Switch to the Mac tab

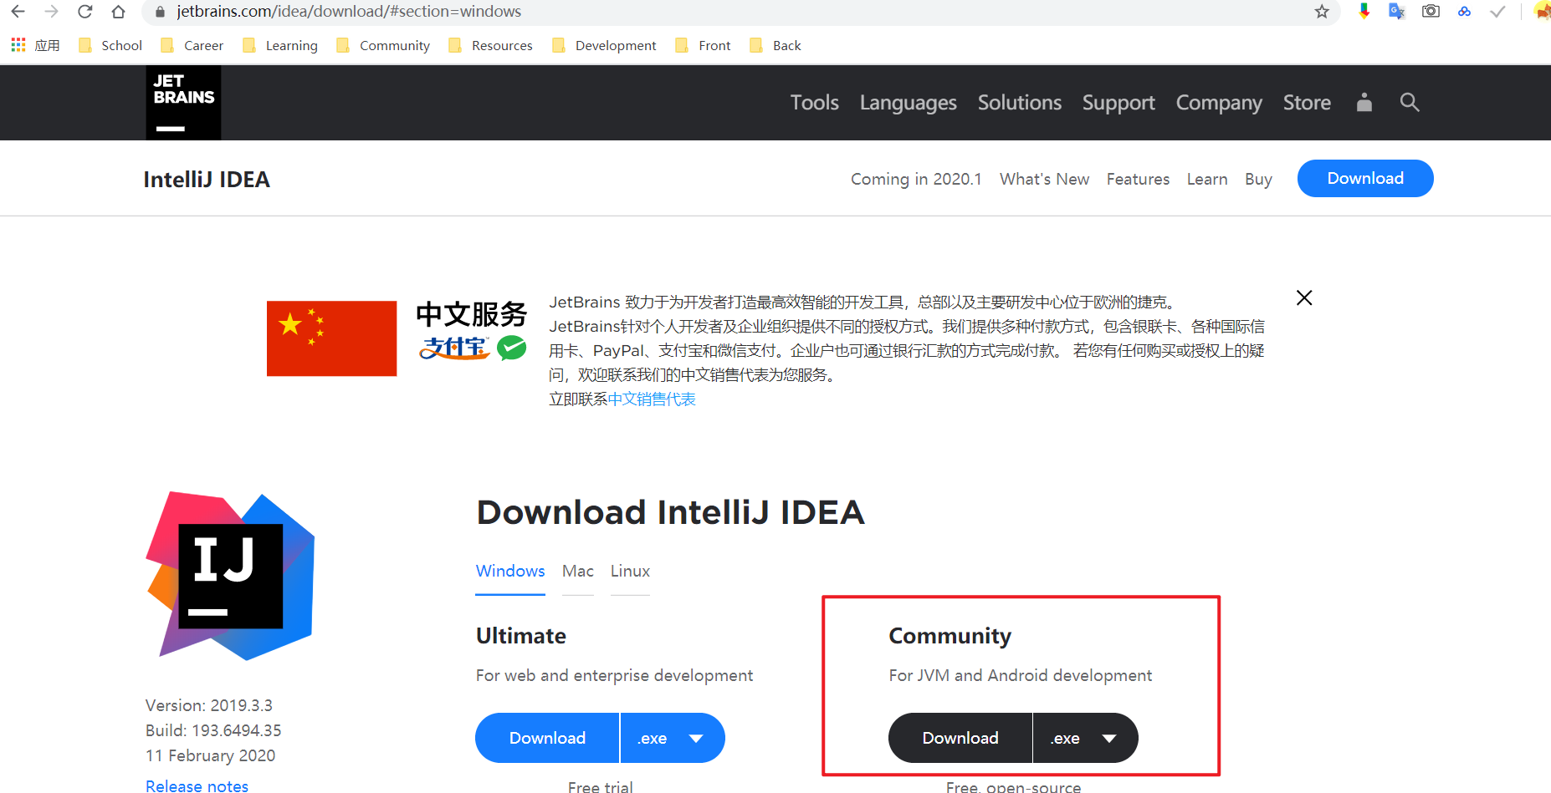pos(578,571)
